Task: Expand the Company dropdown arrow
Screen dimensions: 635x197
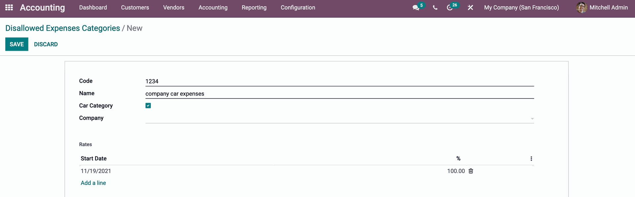Action: click(x=532, y=119)
